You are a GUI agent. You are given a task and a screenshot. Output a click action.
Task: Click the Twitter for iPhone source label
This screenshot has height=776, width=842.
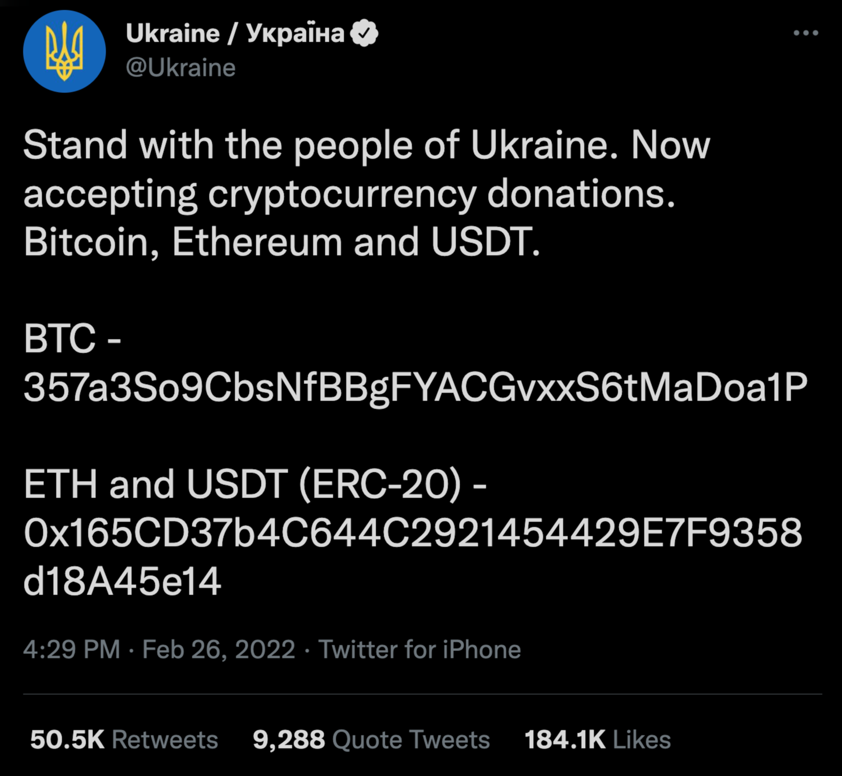(421, 649)
